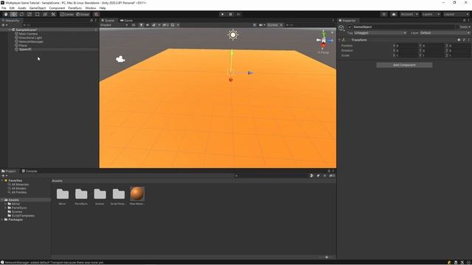Open the cloud services icon
The width and height of the screenshot is (472, 265).
coord(393,14)
